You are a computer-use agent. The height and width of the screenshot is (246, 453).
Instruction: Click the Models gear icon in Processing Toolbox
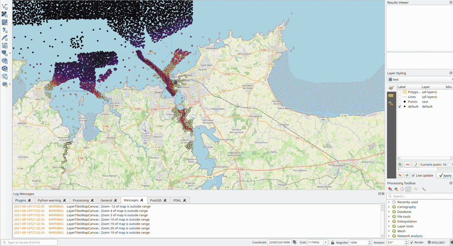coord(390,189)
